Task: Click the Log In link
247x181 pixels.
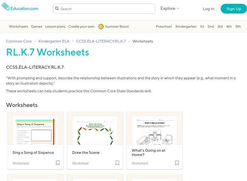Action: click(208, 9)
